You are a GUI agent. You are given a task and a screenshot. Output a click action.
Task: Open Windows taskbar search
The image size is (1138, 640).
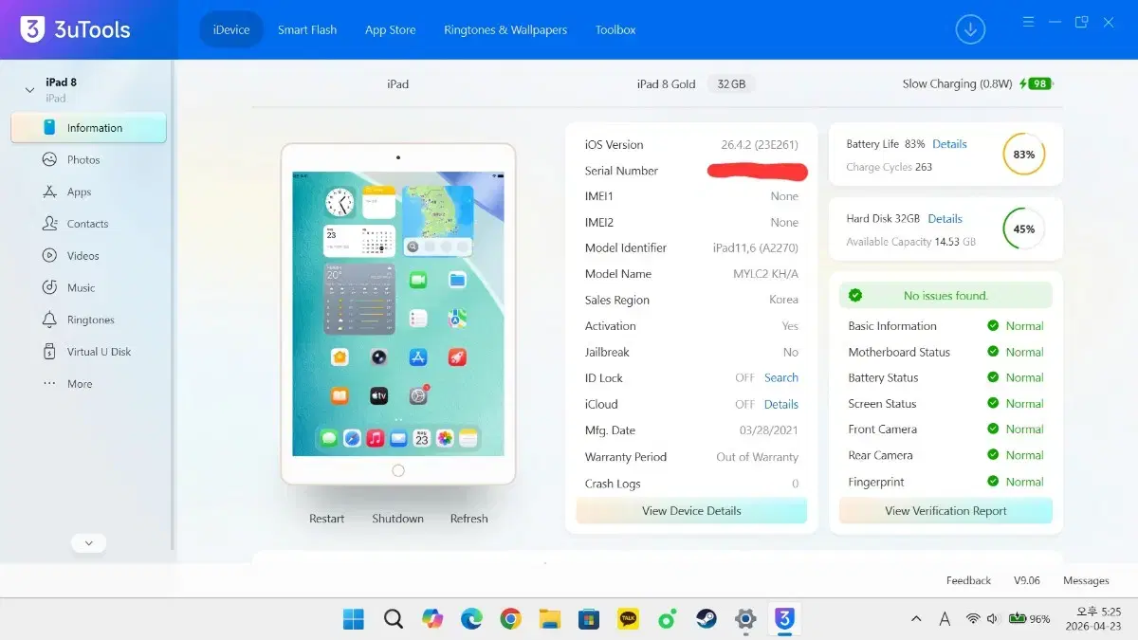[394, 619]
